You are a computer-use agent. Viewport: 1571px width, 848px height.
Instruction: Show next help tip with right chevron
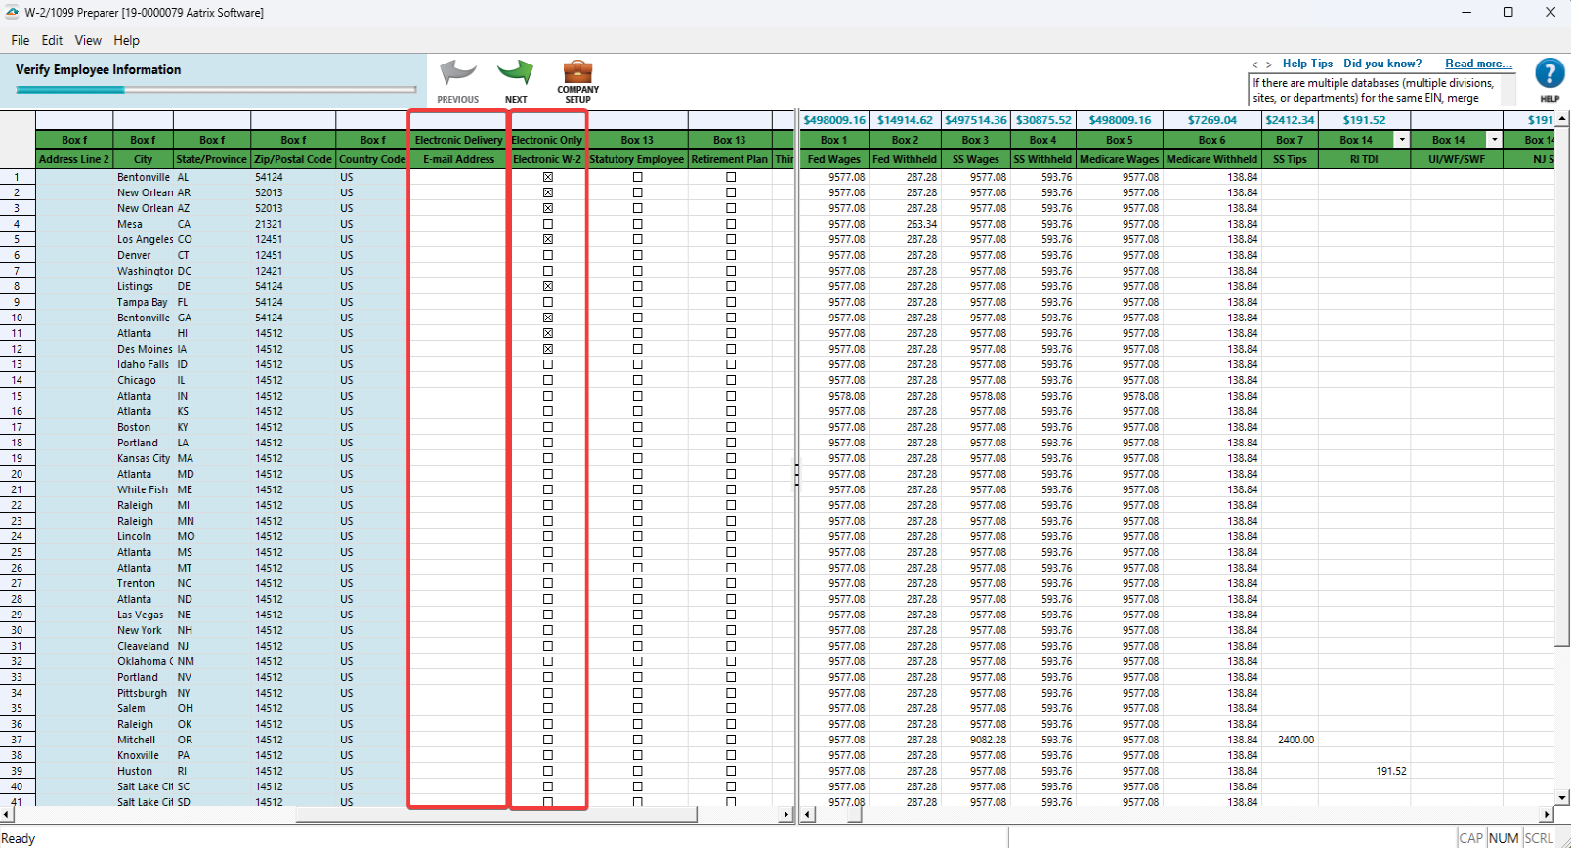(1269, 64)
